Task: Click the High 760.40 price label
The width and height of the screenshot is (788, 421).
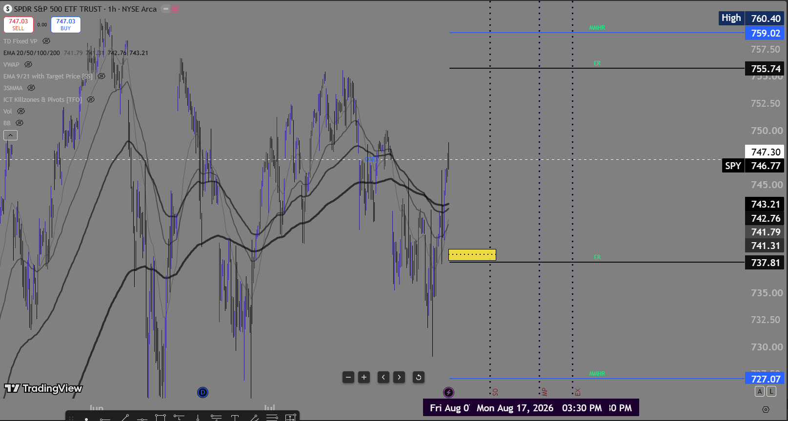Action: click(752, 19)
